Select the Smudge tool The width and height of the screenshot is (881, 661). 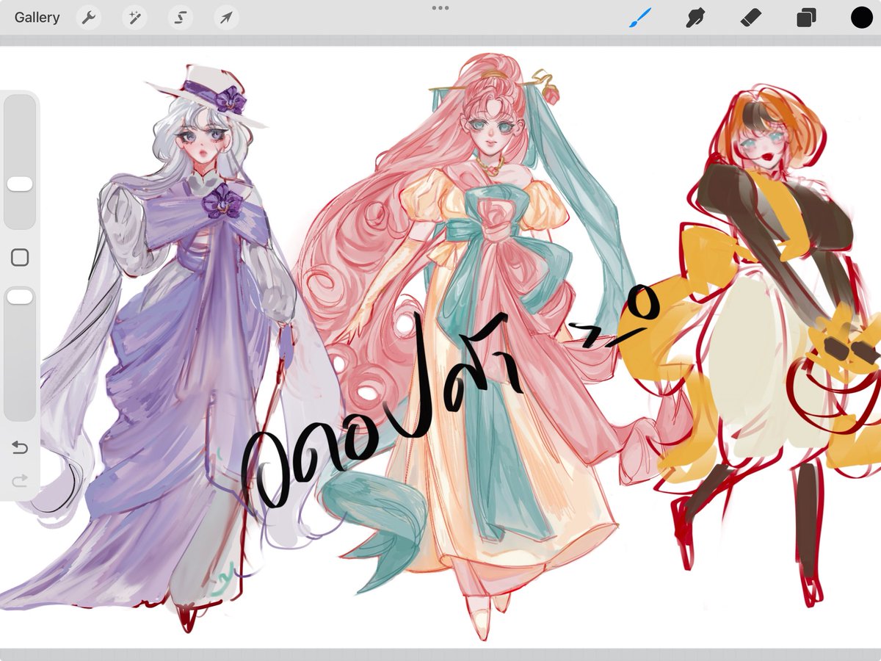[x=695, y=18]
